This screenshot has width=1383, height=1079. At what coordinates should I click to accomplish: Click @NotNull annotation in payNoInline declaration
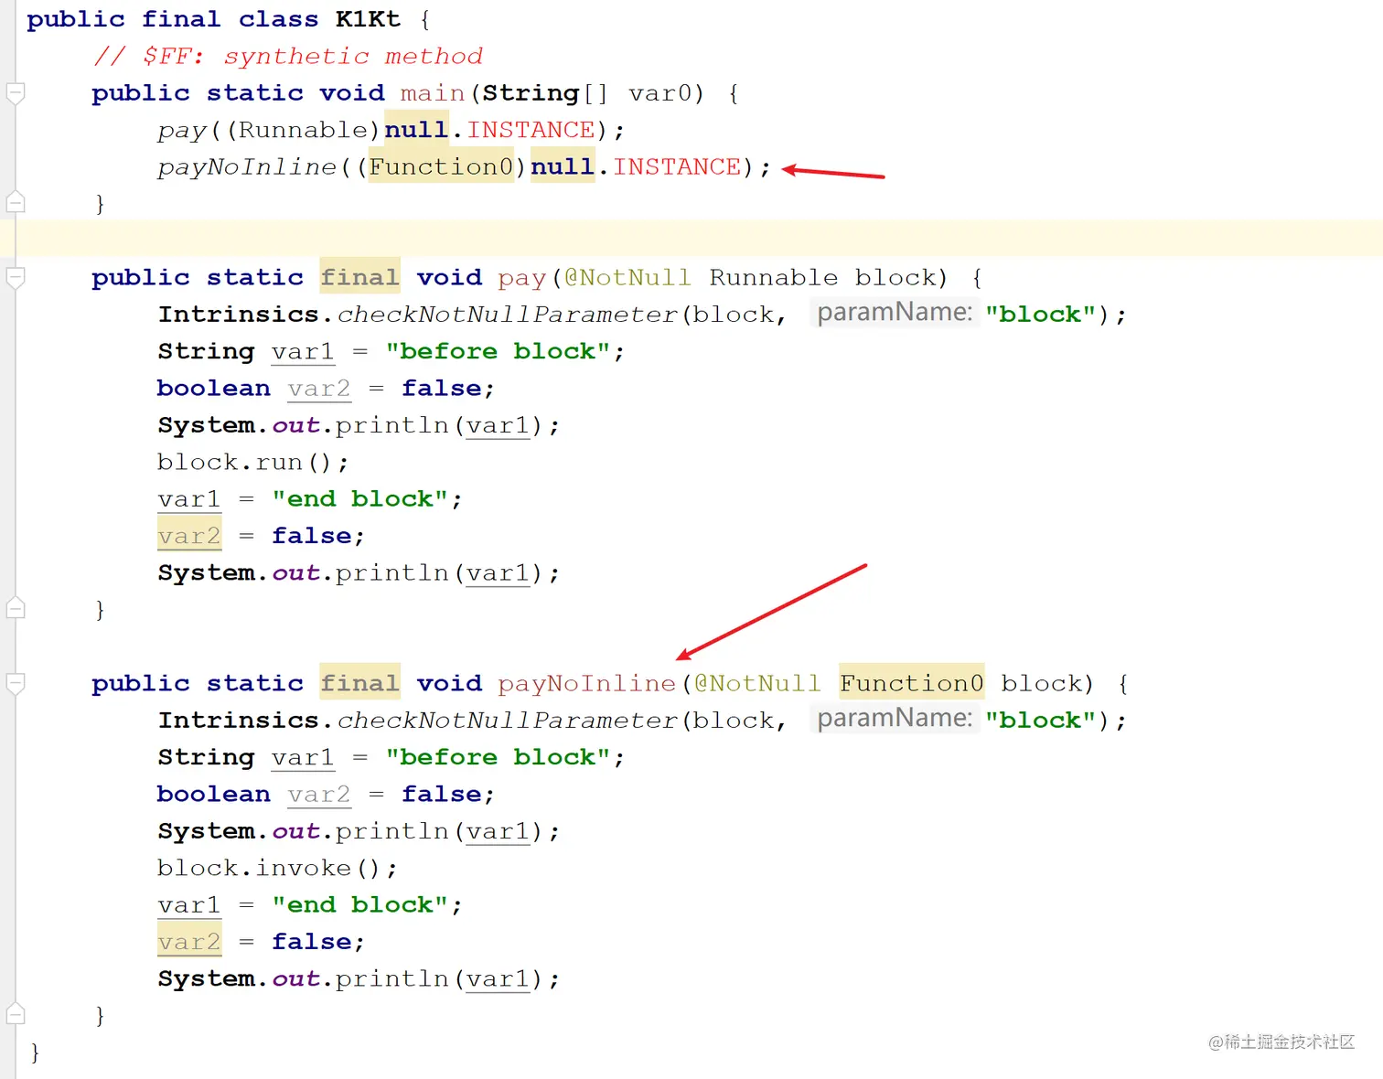pyautogui.click(x=757, y=683)
